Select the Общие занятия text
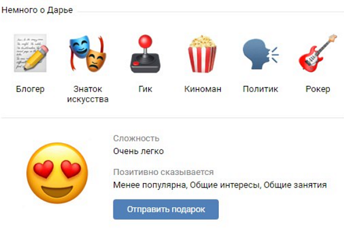This screenshot has height=229, width=344. [x=295, y=185]
